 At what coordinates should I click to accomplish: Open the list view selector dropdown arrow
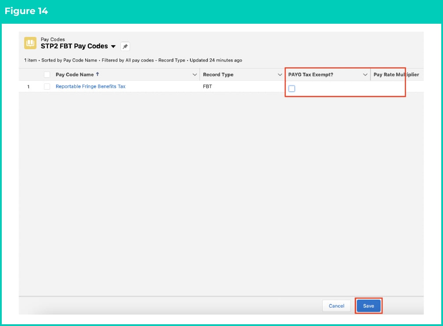(x=113, y=46)
